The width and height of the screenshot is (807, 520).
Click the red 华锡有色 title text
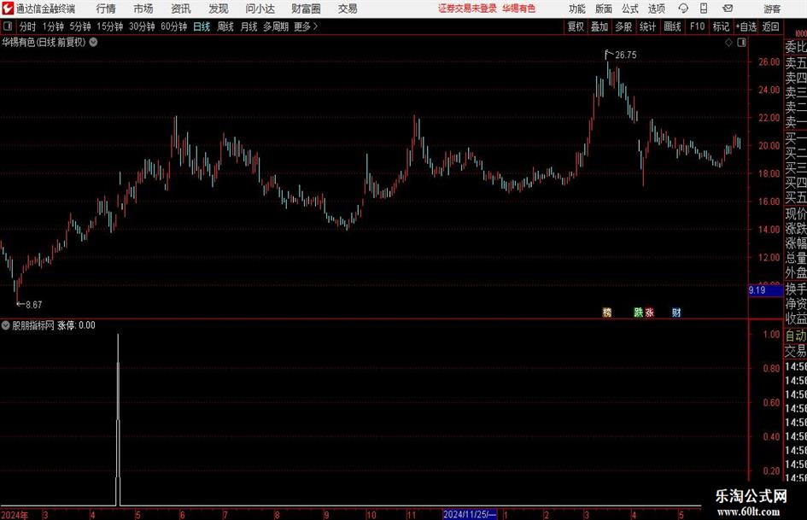519,9
